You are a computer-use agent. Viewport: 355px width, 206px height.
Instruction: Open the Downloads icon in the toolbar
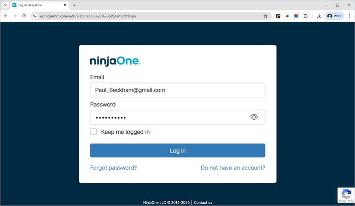319,16
